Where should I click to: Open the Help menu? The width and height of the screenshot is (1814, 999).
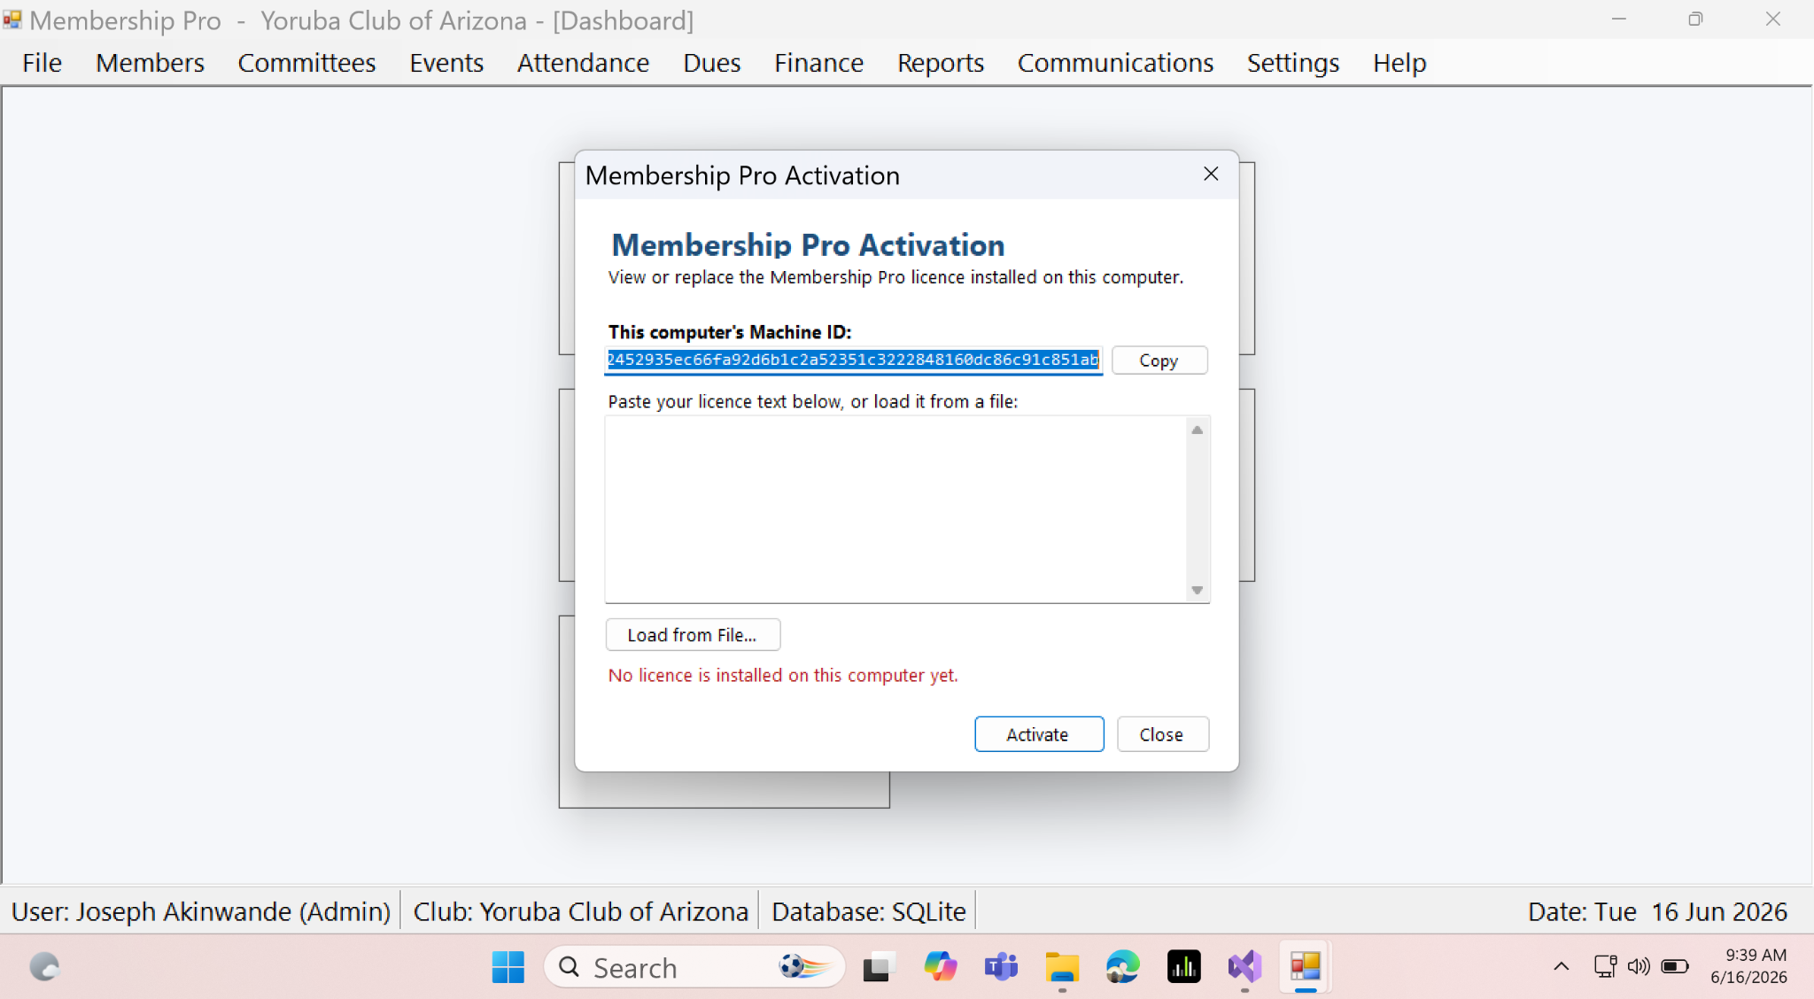(1399, 63)
